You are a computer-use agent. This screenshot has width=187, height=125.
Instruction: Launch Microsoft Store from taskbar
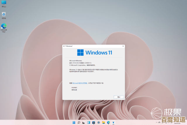93,122
